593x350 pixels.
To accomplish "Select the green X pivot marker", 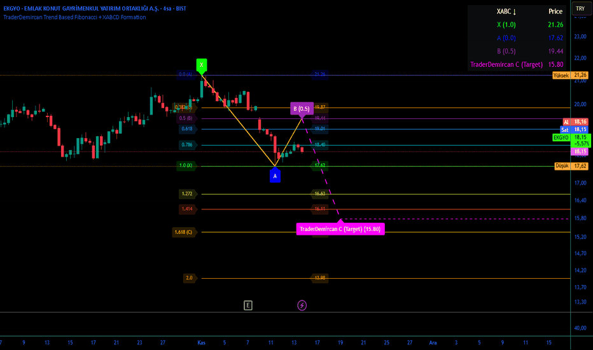I will pos(201,65).
